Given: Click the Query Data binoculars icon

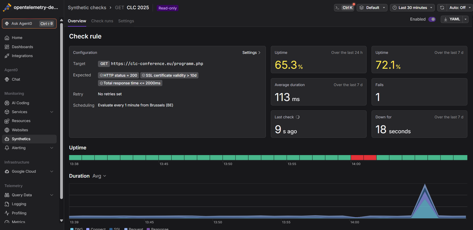Looking at the screenshot, I should (7, 195).
